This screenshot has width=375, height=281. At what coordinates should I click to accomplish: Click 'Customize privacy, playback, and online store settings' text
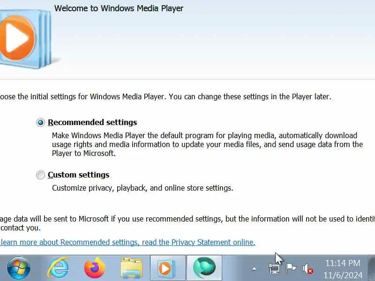[142, 188]
